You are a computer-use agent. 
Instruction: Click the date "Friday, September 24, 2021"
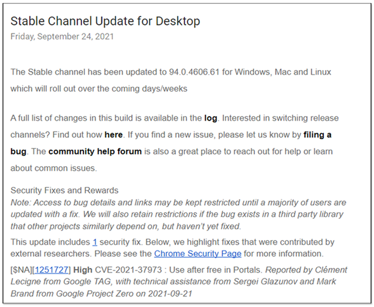click(62, 37)
